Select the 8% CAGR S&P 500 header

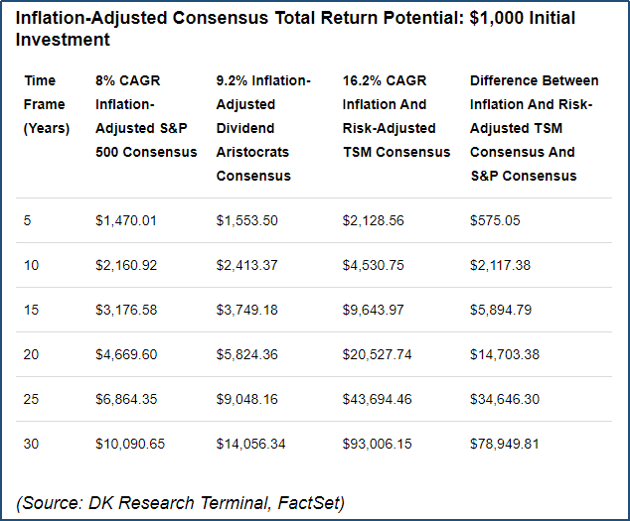tap(146, 116)
